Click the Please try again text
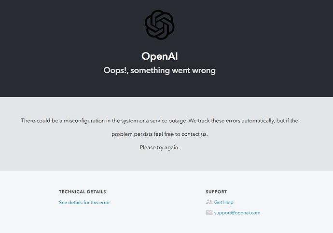Viewport: 333px width, 233px height. pyautogui.click(x=159, y=147)
